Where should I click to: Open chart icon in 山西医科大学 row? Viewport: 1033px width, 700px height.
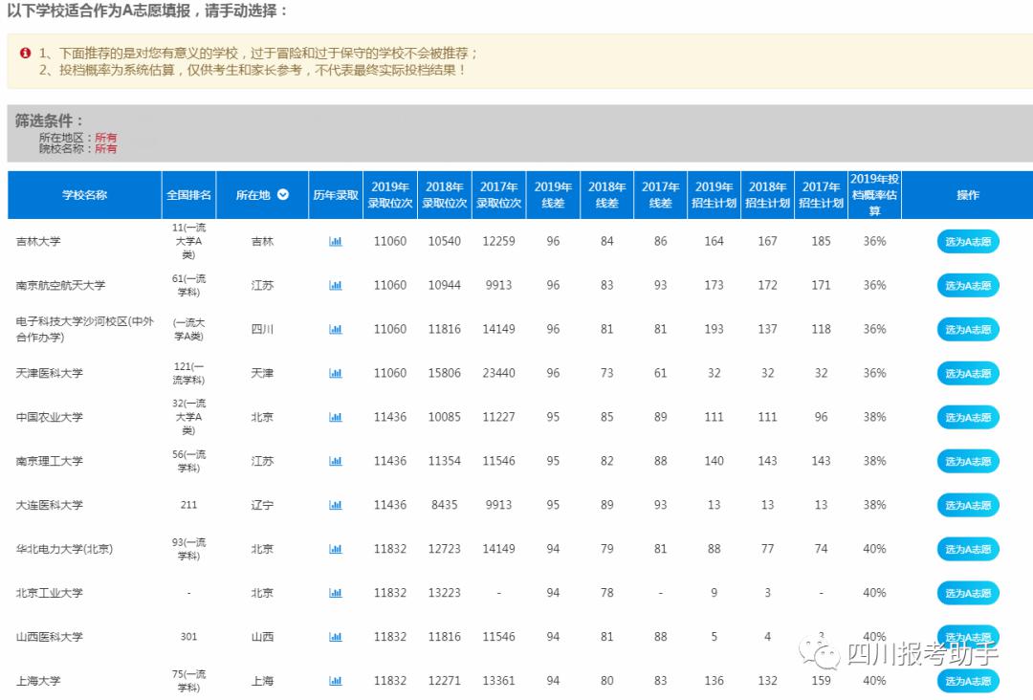(x=336, y=637)
